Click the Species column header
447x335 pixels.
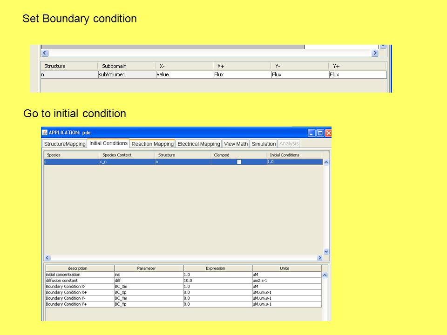tap(72, 155)
